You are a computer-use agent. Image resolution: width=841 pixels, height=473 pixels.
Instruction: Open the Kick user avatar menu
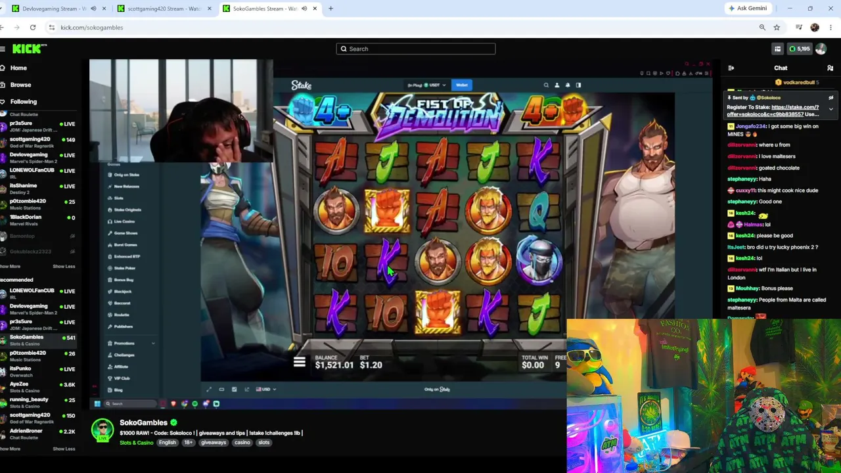[821, 49]
